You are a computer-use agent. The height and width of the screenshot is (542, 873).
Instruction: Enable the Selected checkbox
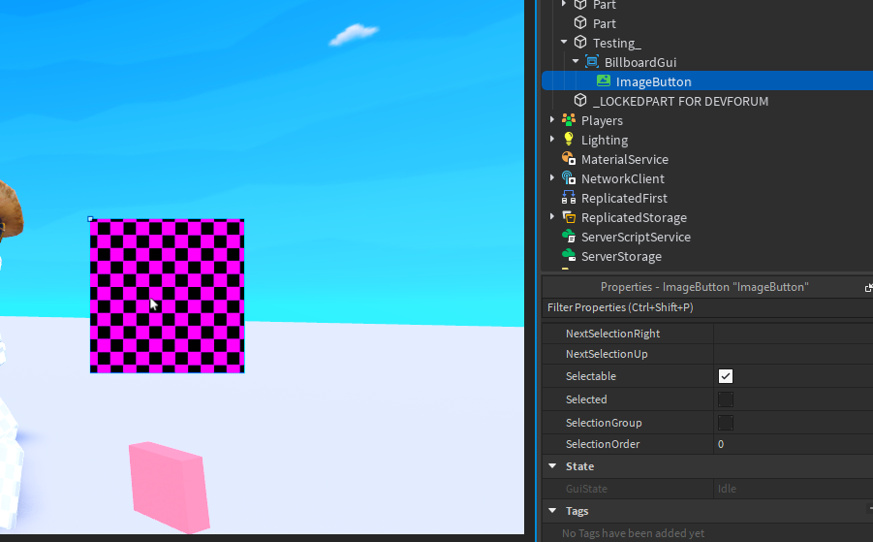click(x=726, y=399)
